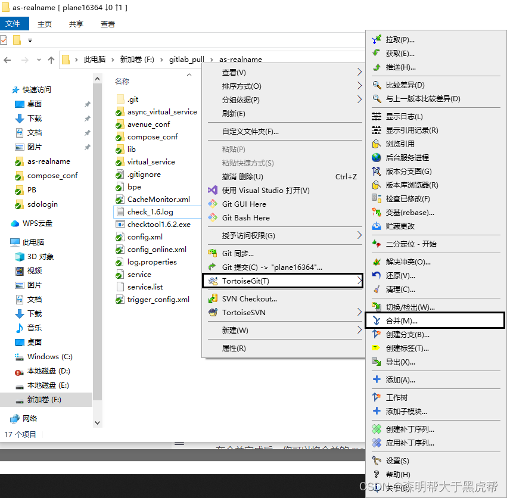Viewport: 507px width, 498px height.
Task: Click the 应用补丁序列 icon
Action: tap(377, 443)
